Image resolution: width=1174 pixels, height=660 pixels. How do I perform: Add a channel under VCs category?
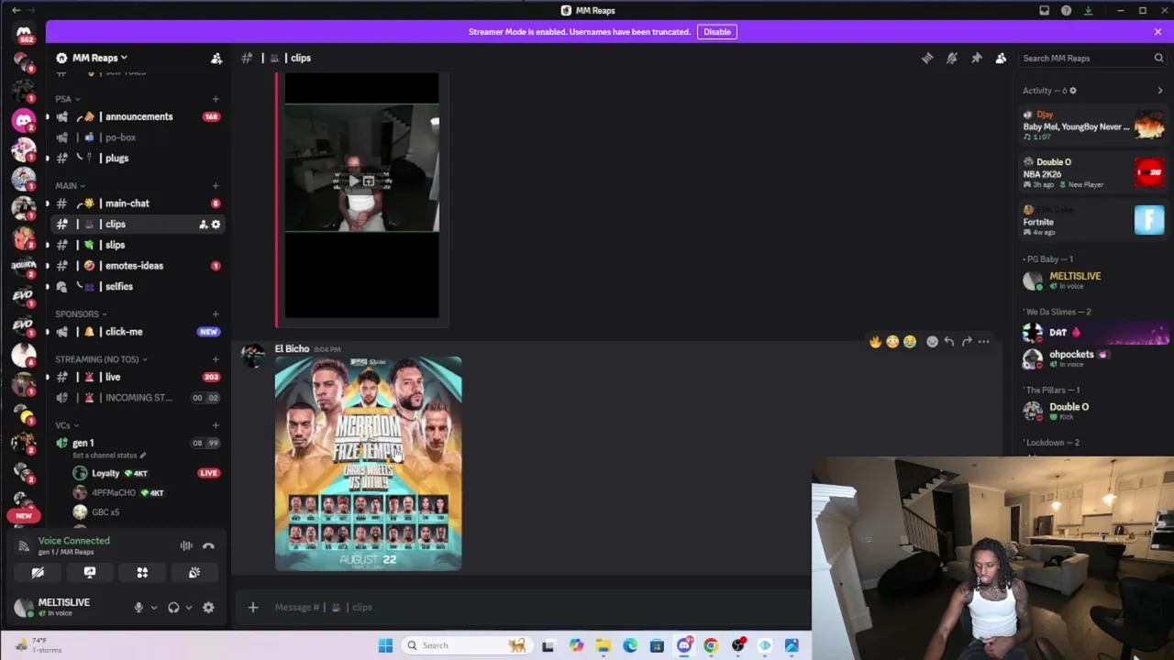pos(216,425)
